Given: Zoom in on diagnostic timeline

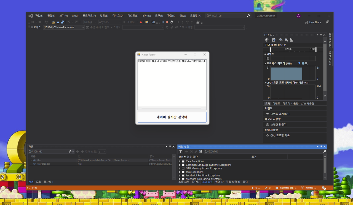Looking at the screenshot, I should 281,40.
